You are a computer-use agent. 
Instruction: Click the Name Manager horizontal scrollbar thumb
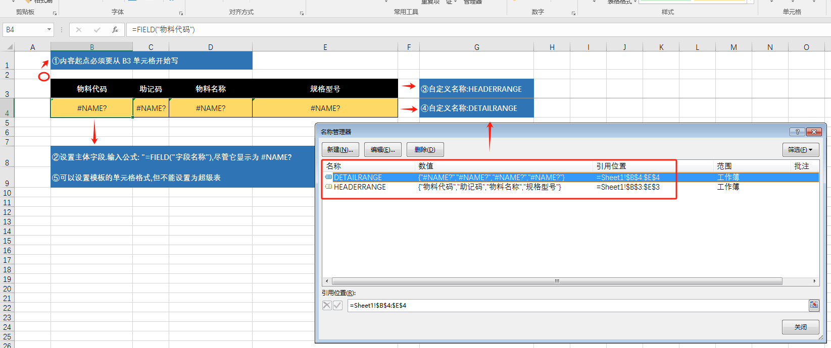point(557,281)
